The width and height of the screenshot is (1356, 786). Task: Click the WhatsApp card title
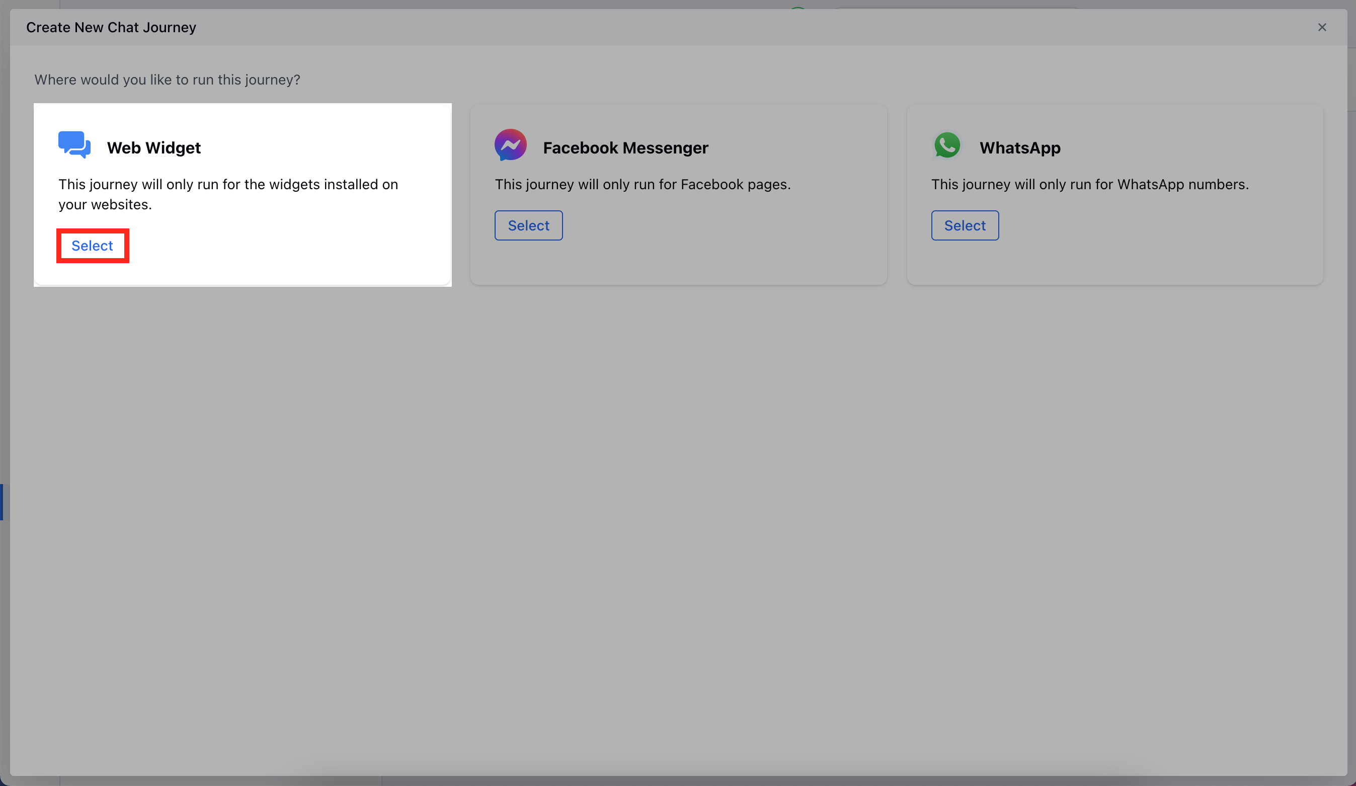point(1020,148)
